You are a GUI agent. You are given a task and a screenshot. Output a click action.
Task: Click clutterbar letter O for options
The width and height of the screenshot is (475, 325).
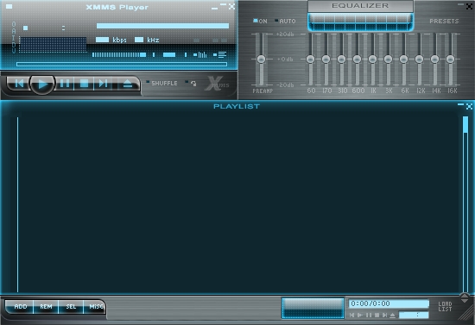tap(14, 24)
